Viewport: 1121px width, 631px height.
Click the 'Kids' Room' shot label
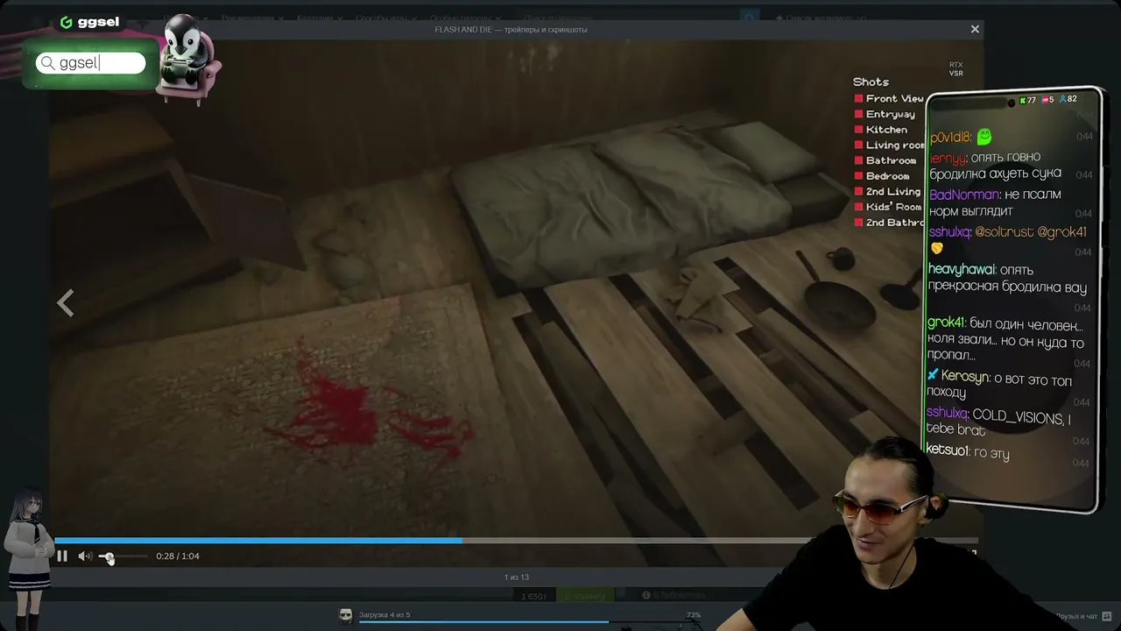(893, 207)
